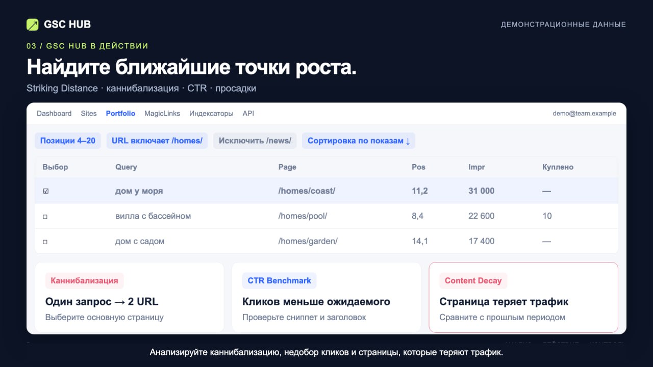The width and height of the screenshot is (653, 367).
Task: Sort by the Pos column header
Action: [x=418, y=167]
